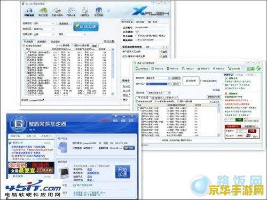267x200 pixels.
Task: Click next arrow in XRush recent games list header
Action: click(167, 47)
